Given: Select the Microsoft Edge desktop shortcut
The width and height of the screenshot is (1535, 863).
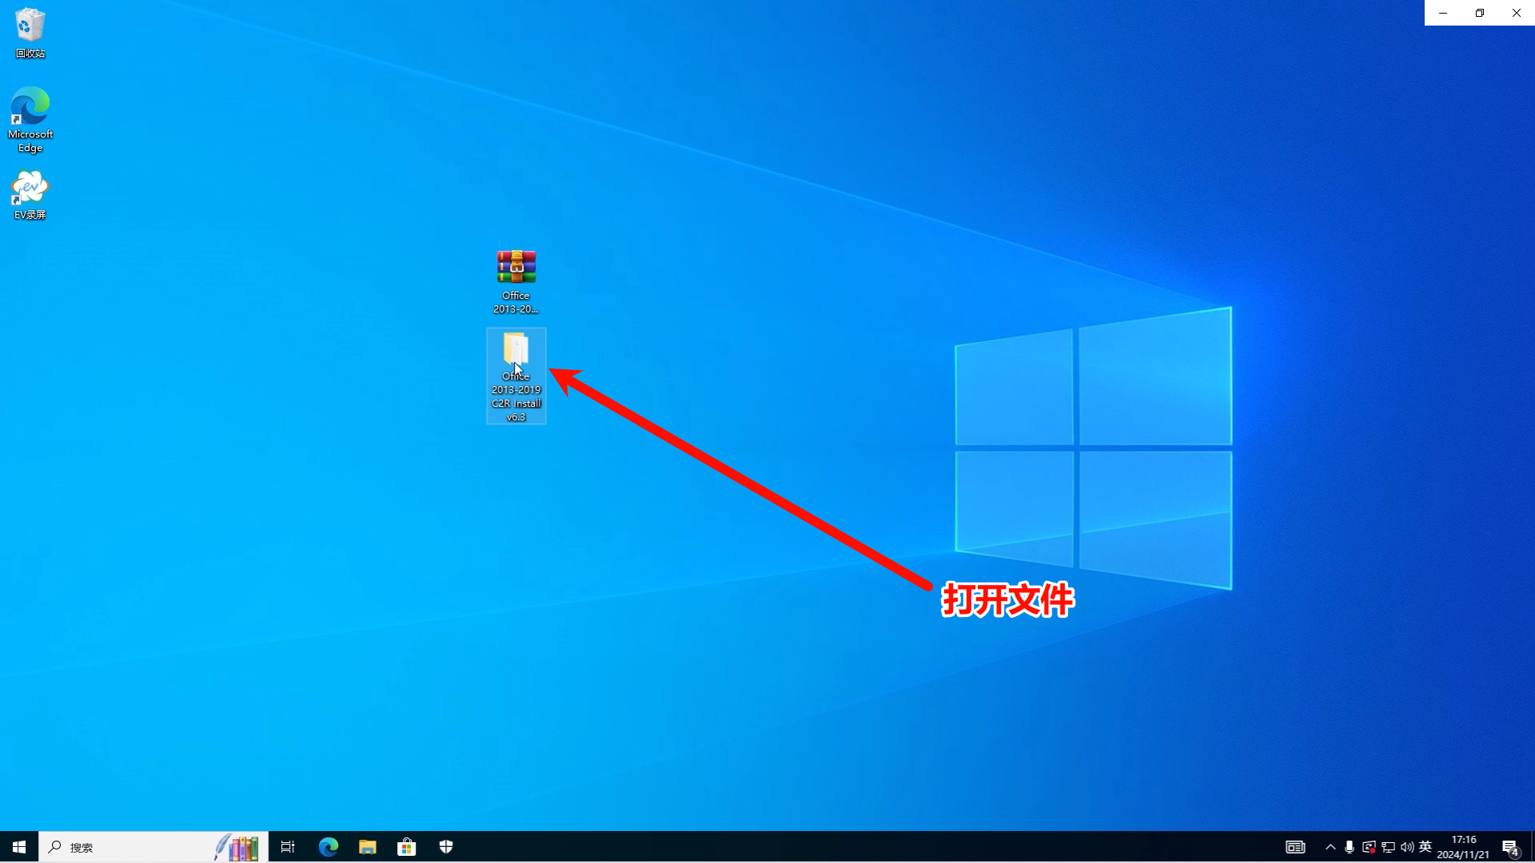Looking at the screenshot, I should (x=30, y=120).
